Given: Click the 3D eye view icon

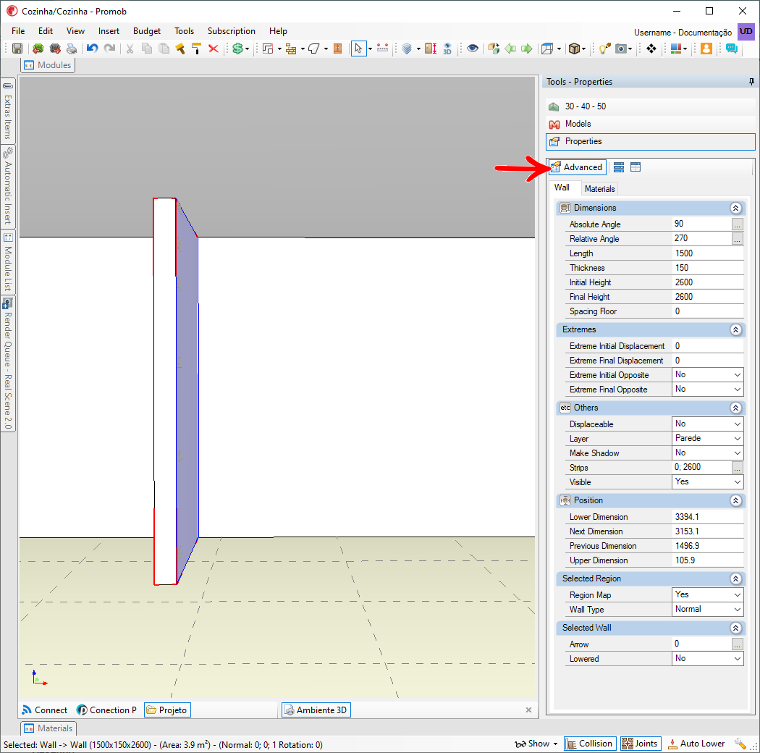Looking at the screenshot, I should [x=447, y=49].
